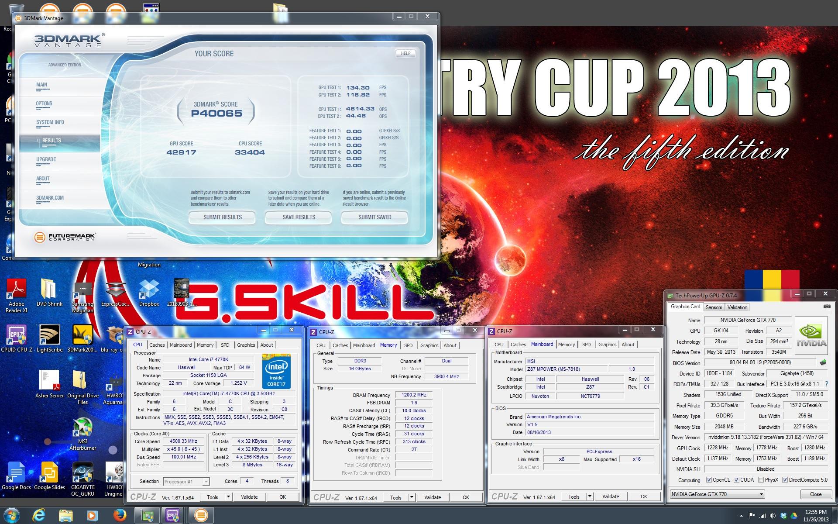
Task: Click Core Speed 4500.33 MHz field
Action: coord(183,441)
